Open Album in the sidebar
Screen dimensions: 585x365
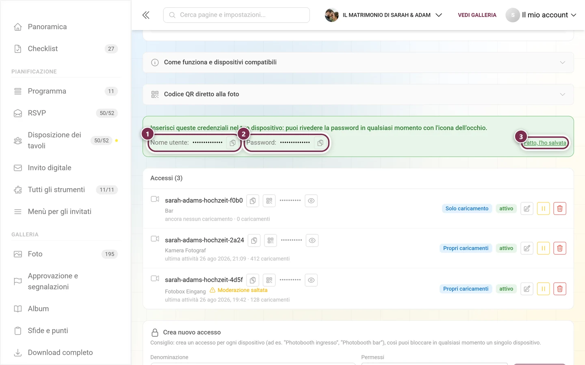coord(65,309)
